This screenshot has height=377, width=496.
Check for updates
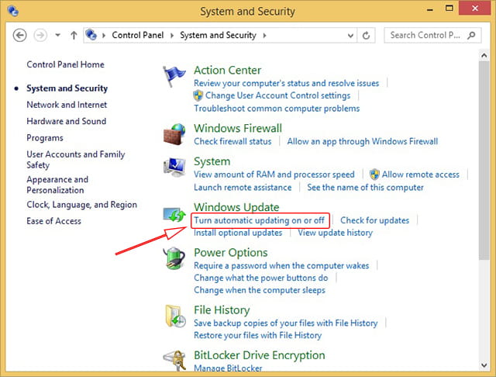(x=374, y=220)
